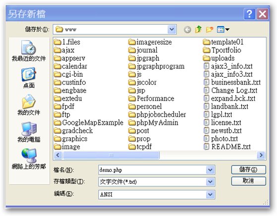Open the 存檔類型 file type dropdown

(x=210, y=182)
